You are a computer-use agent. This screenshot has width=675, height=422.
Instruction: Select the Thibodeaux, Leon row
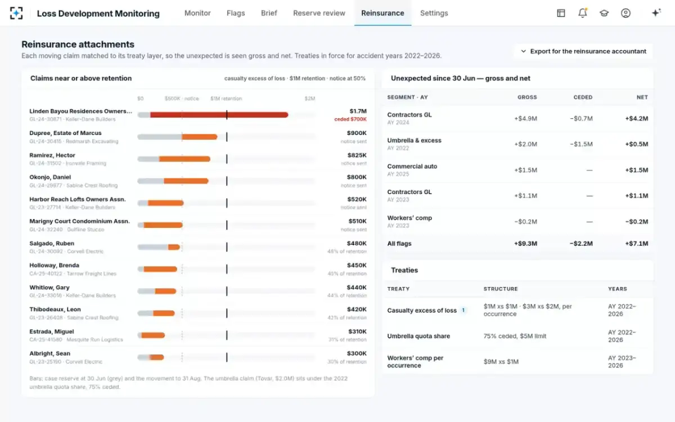pyautogui.click(x=198, y=313)
